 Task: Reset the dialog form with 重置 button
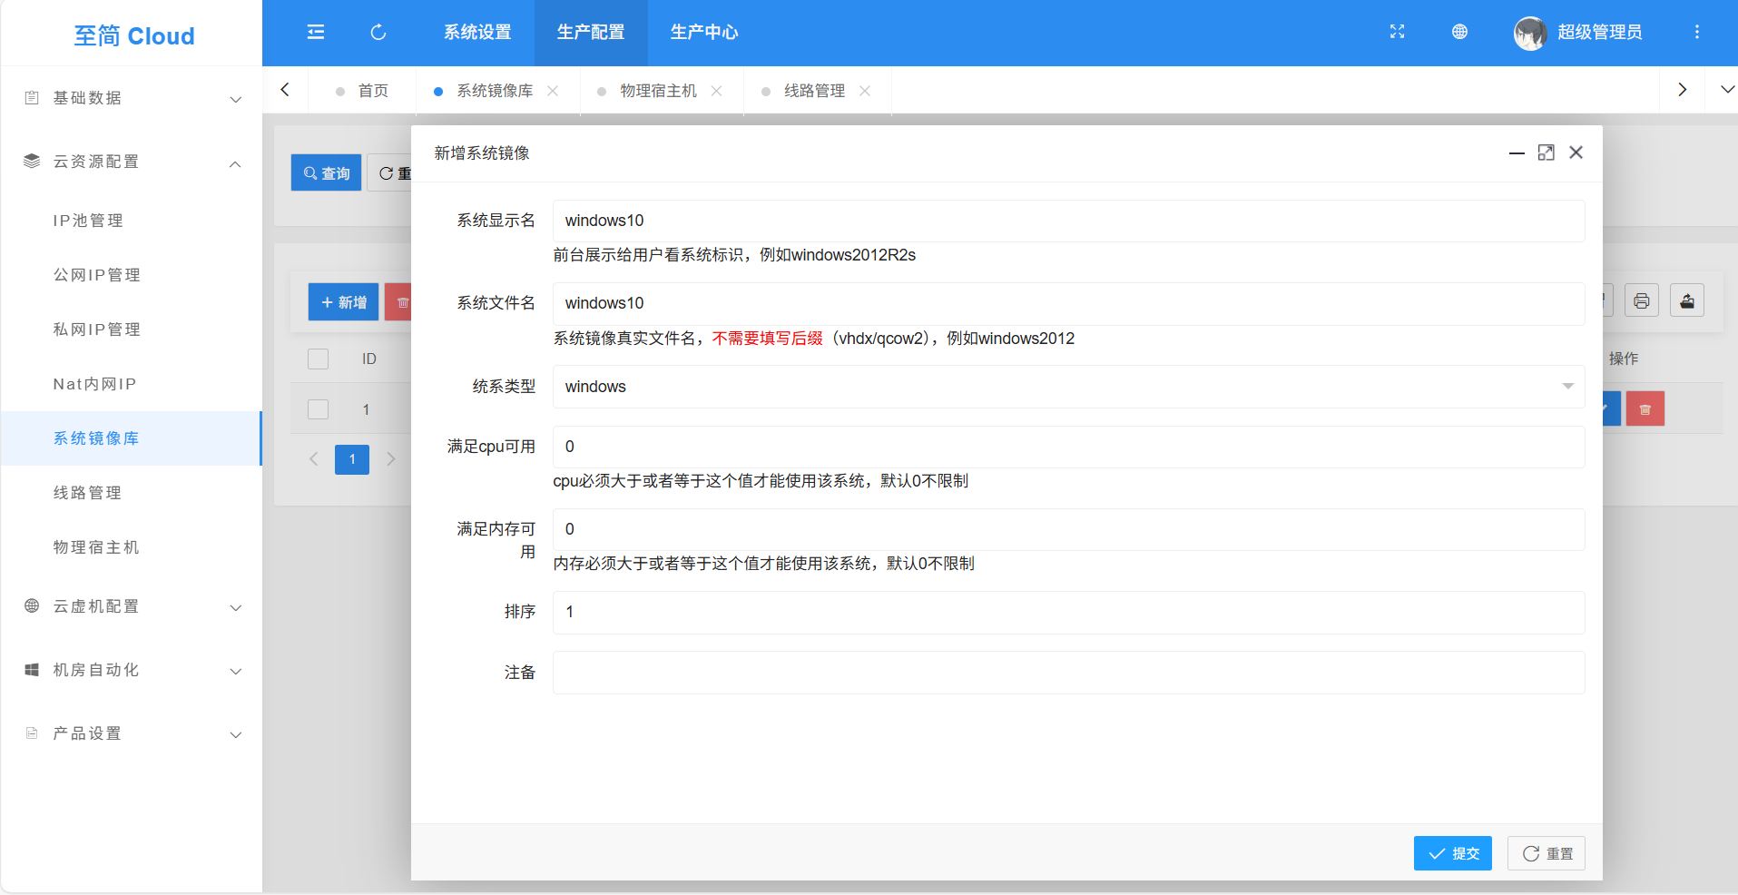click(x=1547, y=853)
